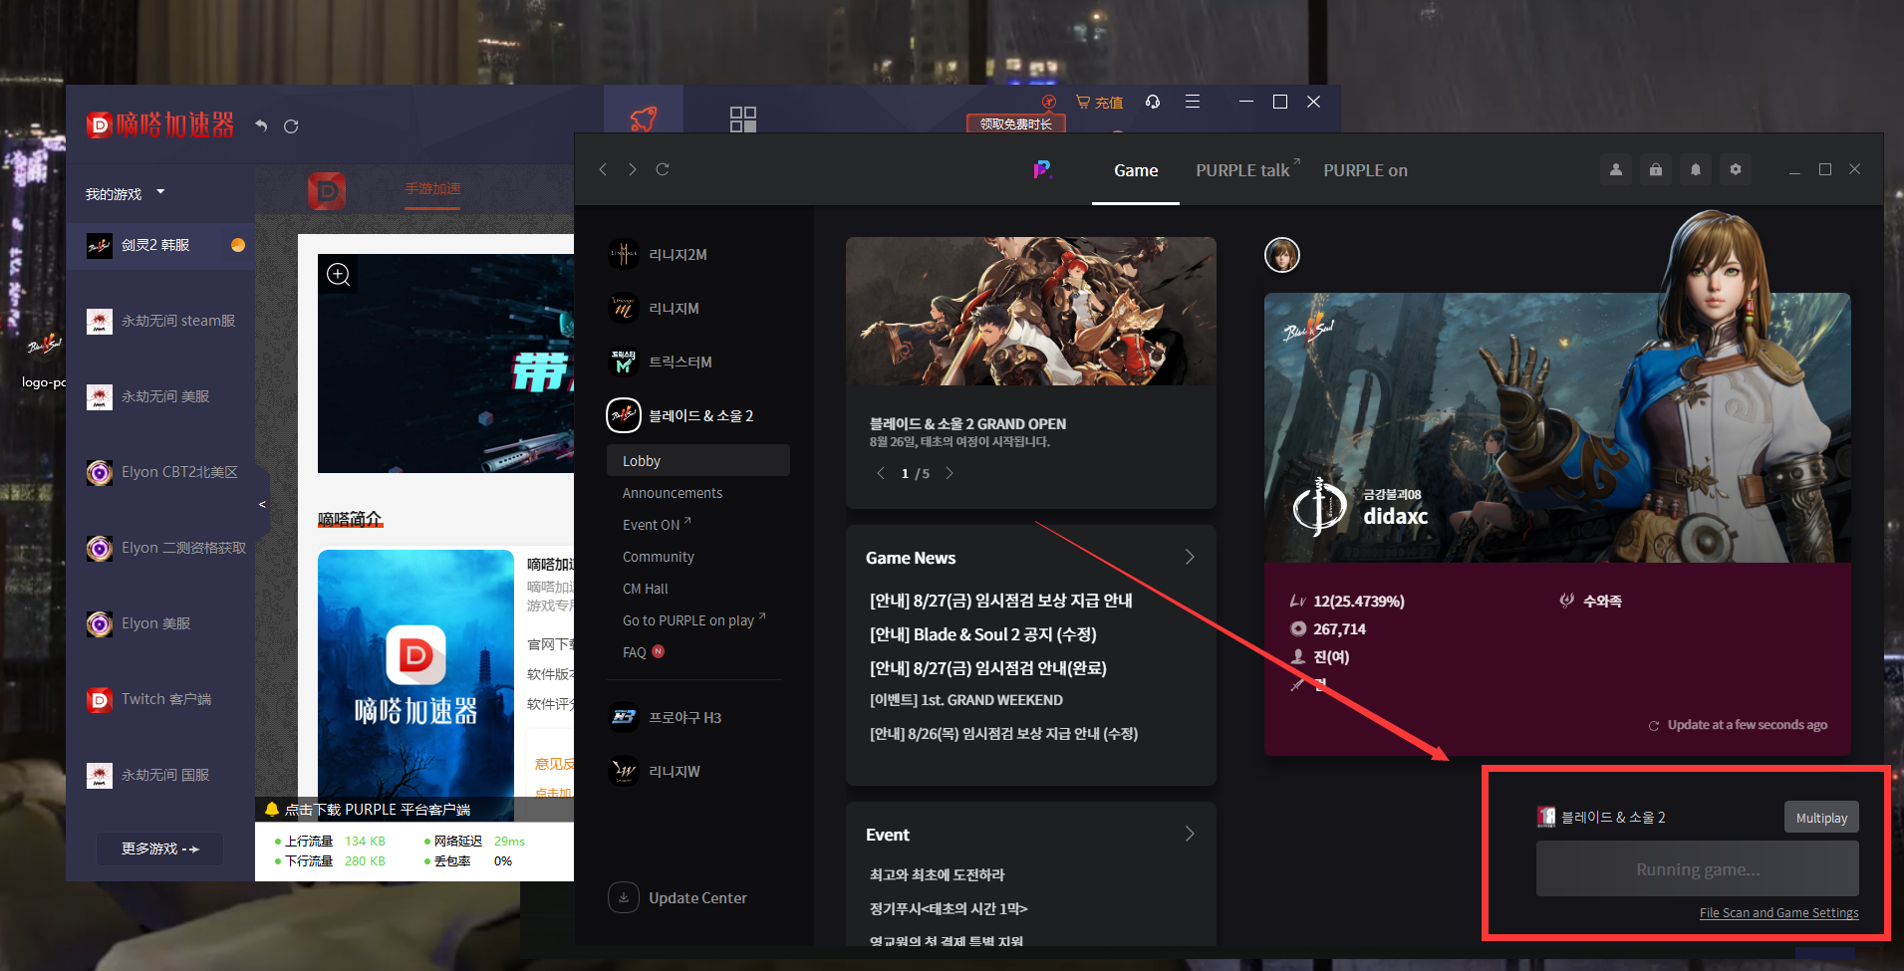Open news [안내] Blade & Soul 2 공지 (수정)
1904x971 pixels.
pyautogui.click(x=983, y=634)
